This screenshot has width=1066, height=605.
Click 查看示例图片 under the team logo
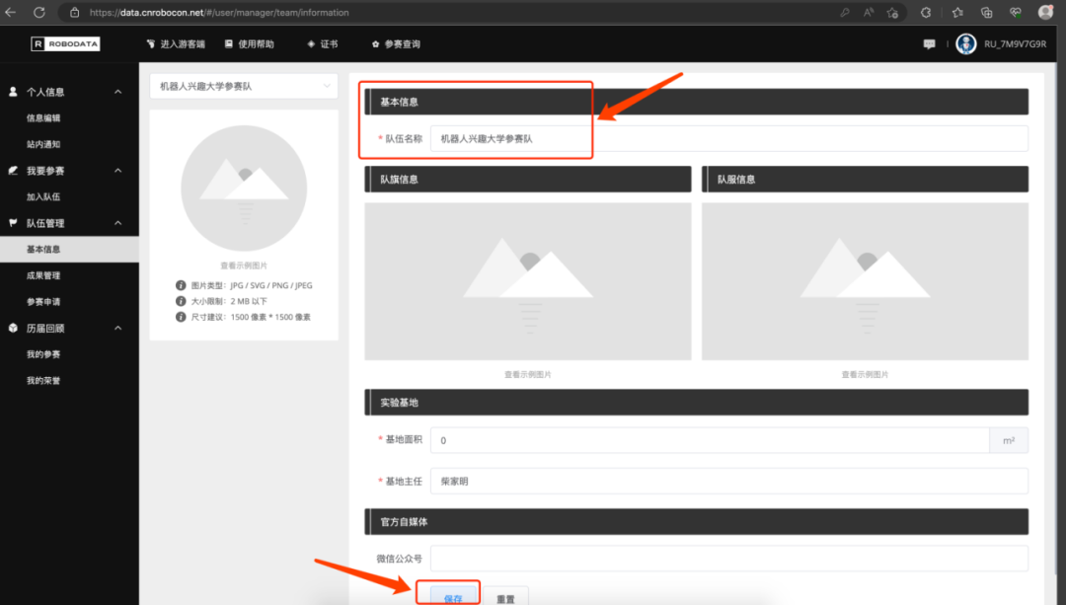click(x=244, y=265)
